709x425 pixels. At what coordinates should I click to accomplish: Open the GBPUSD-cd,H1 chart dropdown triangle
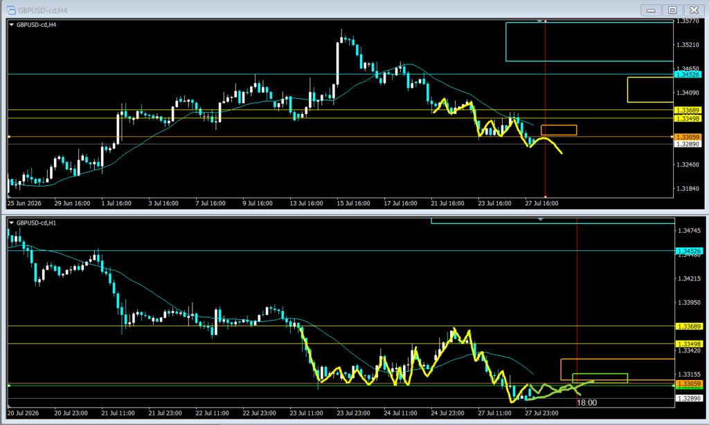point(12,223)
